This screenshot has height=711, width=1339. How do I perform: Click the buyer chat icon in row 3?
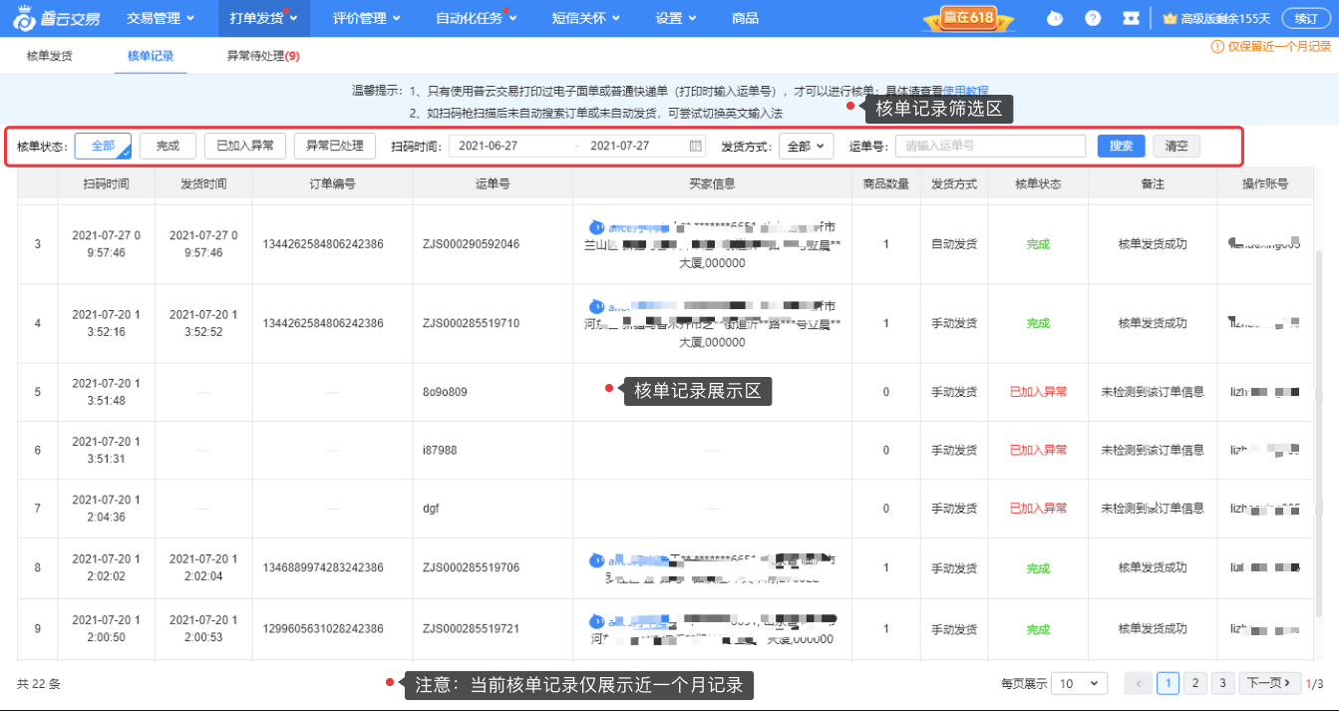(597, 226)
